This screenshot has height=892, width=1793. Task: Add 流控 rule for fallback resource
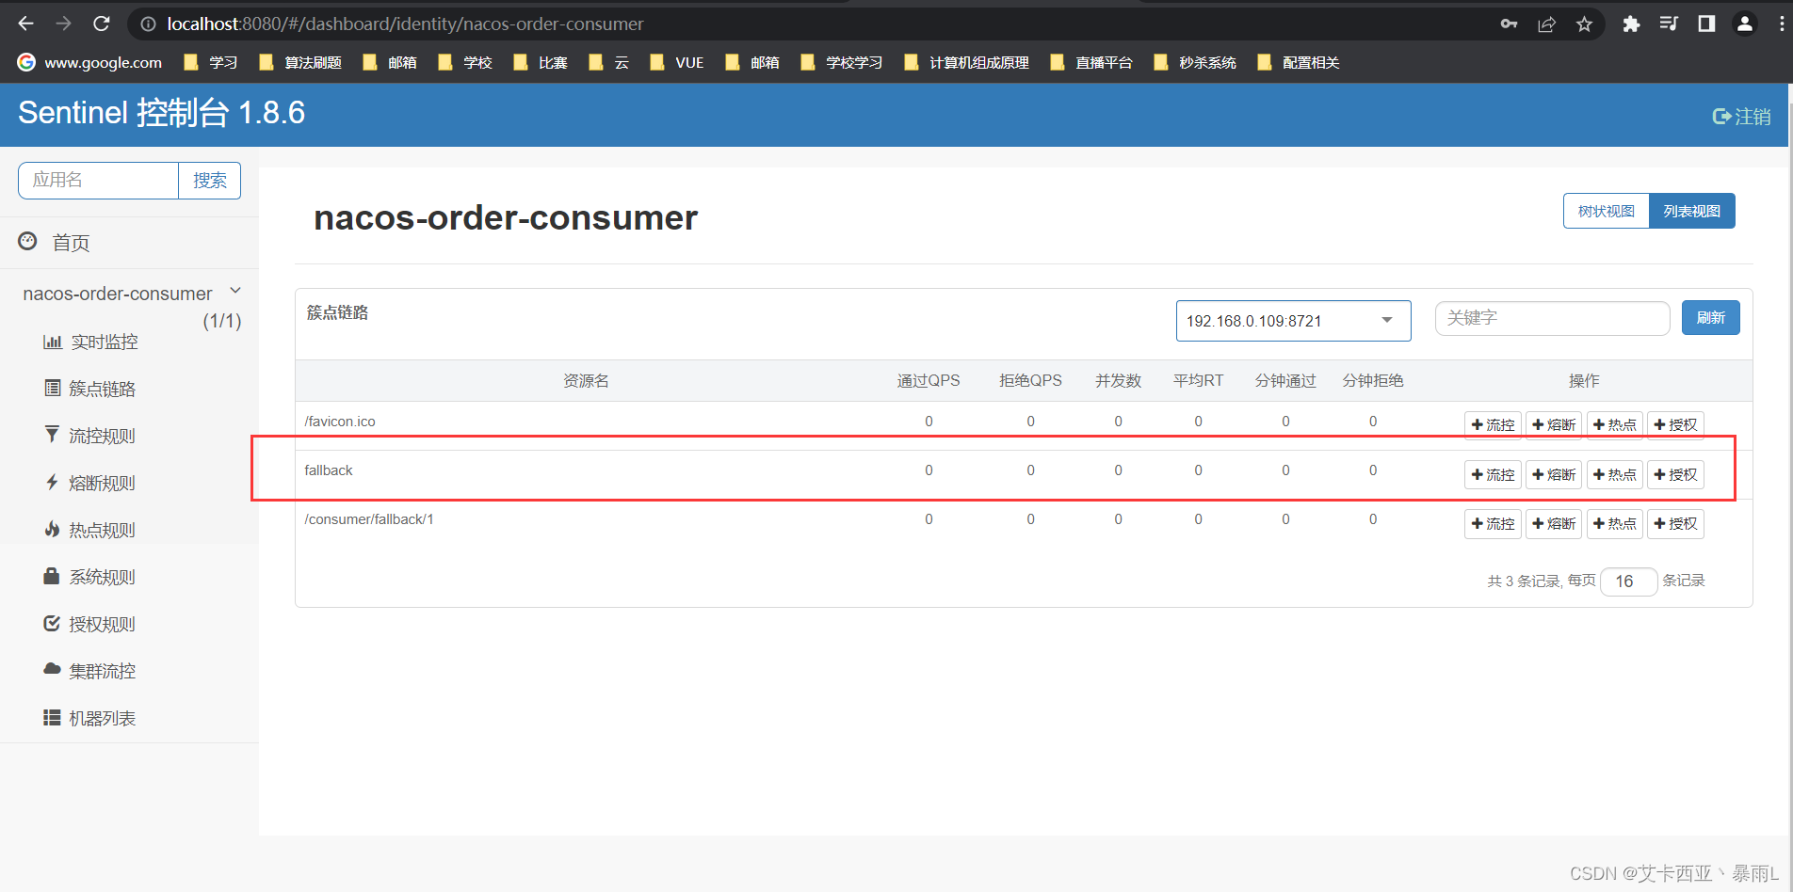(x=1493, y=475)
